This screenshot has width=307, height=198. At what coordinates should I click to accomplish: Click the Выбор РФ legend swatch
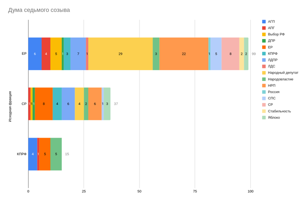264,34
